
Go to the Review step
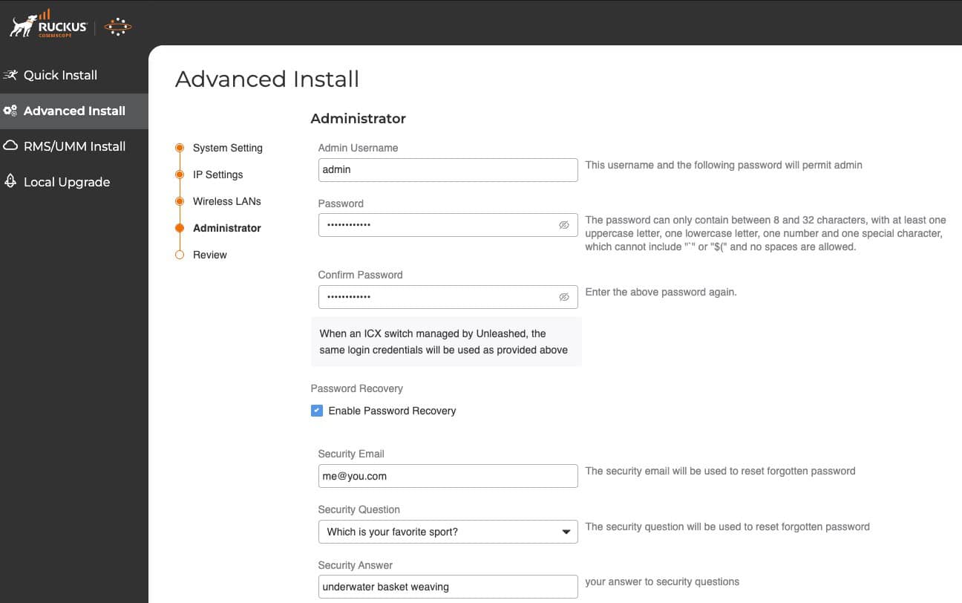pyautogui.click(x=210, y=255)
